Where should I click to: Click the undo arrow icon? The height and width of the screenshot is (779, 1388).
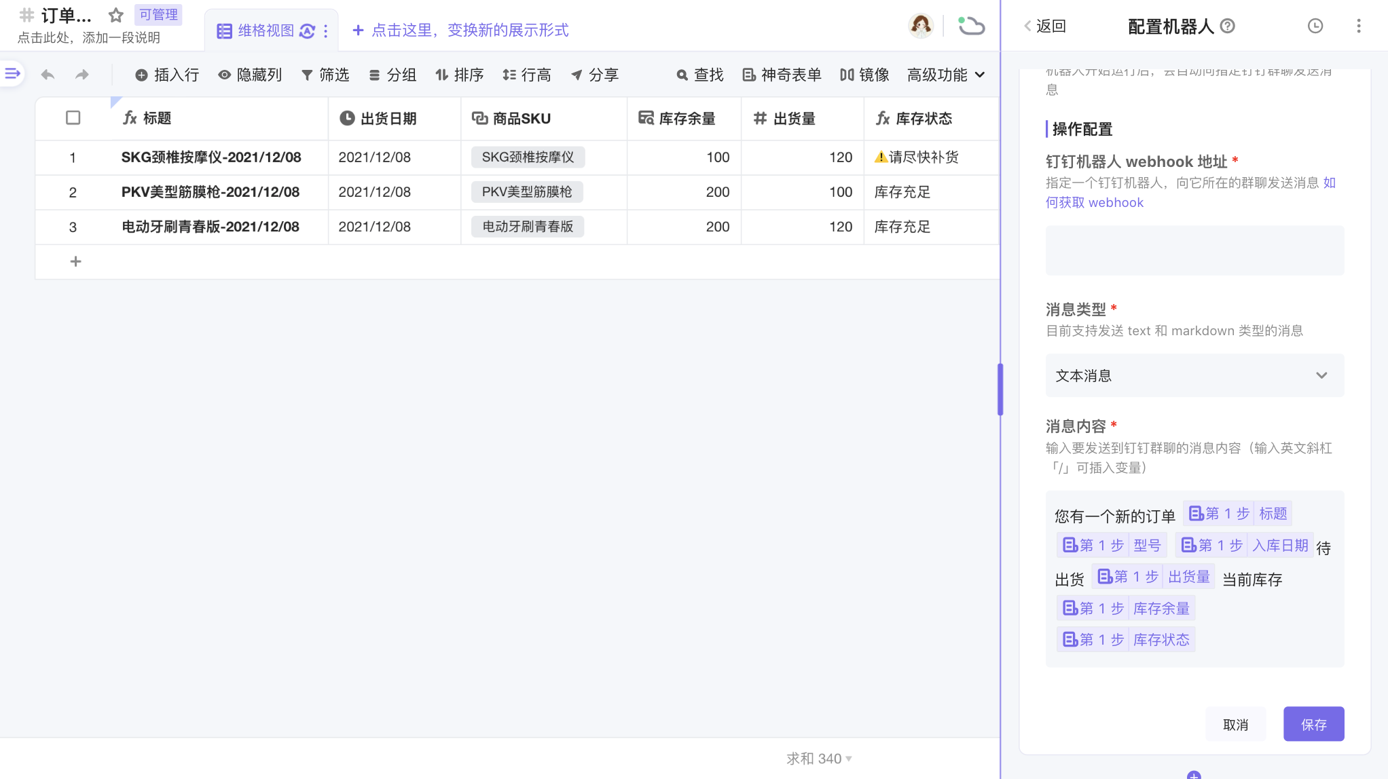[48, 75]
